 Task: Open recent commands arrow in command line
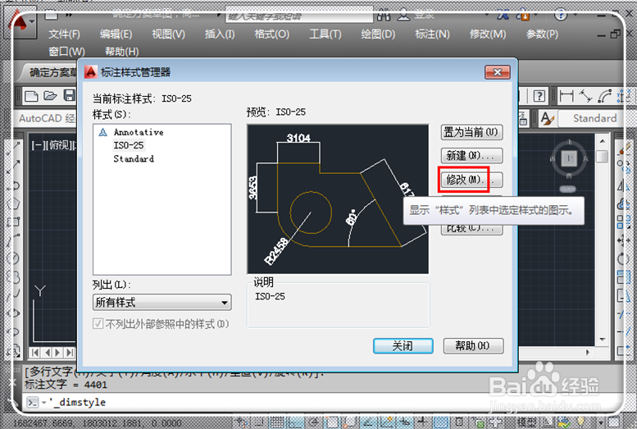pos(43,403)
